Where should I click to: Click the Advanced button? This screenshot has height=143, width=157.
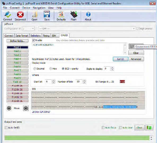pyautogui.click(x=136, y=59)
